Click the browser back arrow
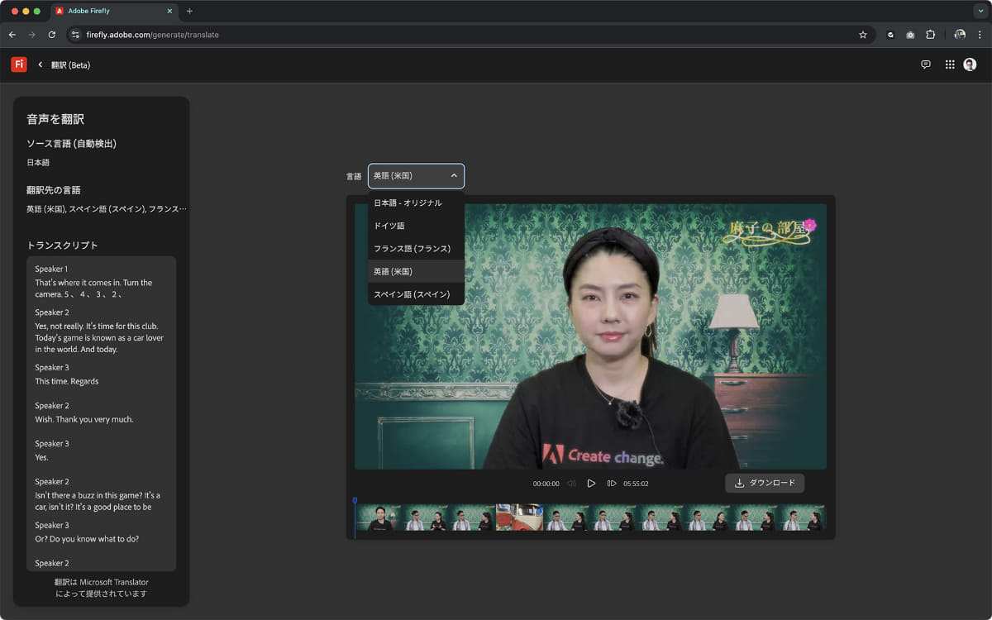992x620 pixels. [x=12, y=35]
